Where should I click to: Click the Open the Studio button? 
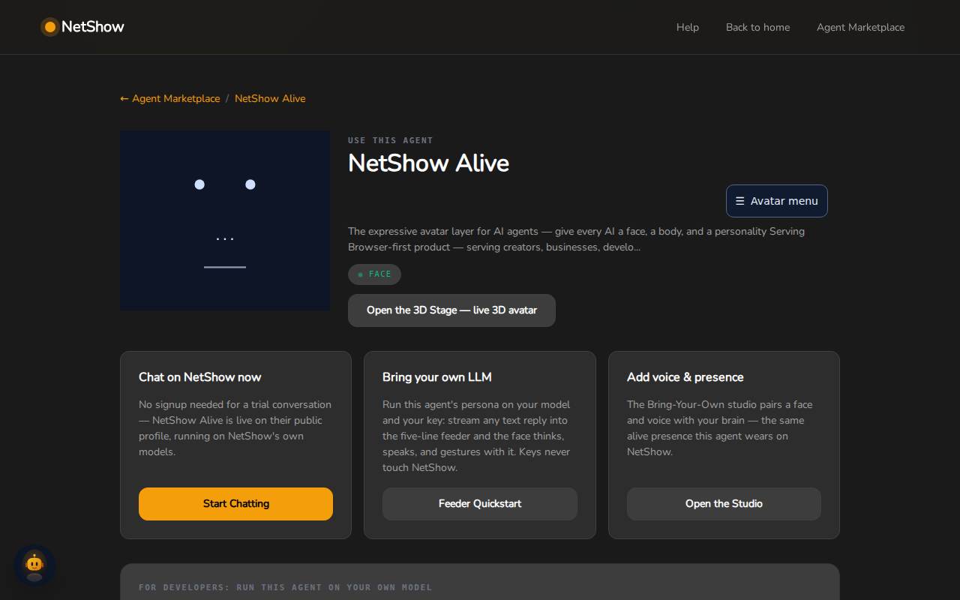(x=724, y=504)
